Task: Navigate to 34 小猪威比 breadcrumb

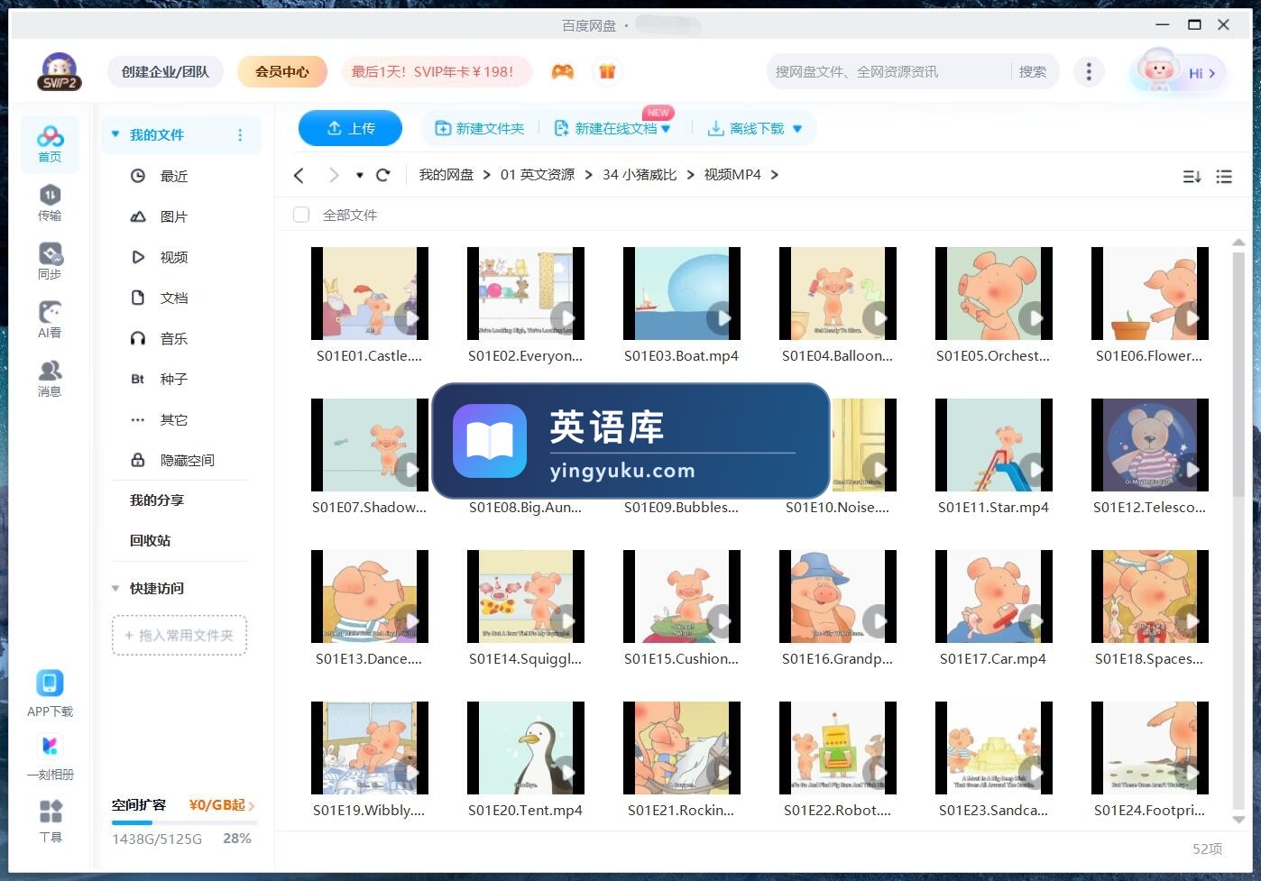Action: [640, 175]
